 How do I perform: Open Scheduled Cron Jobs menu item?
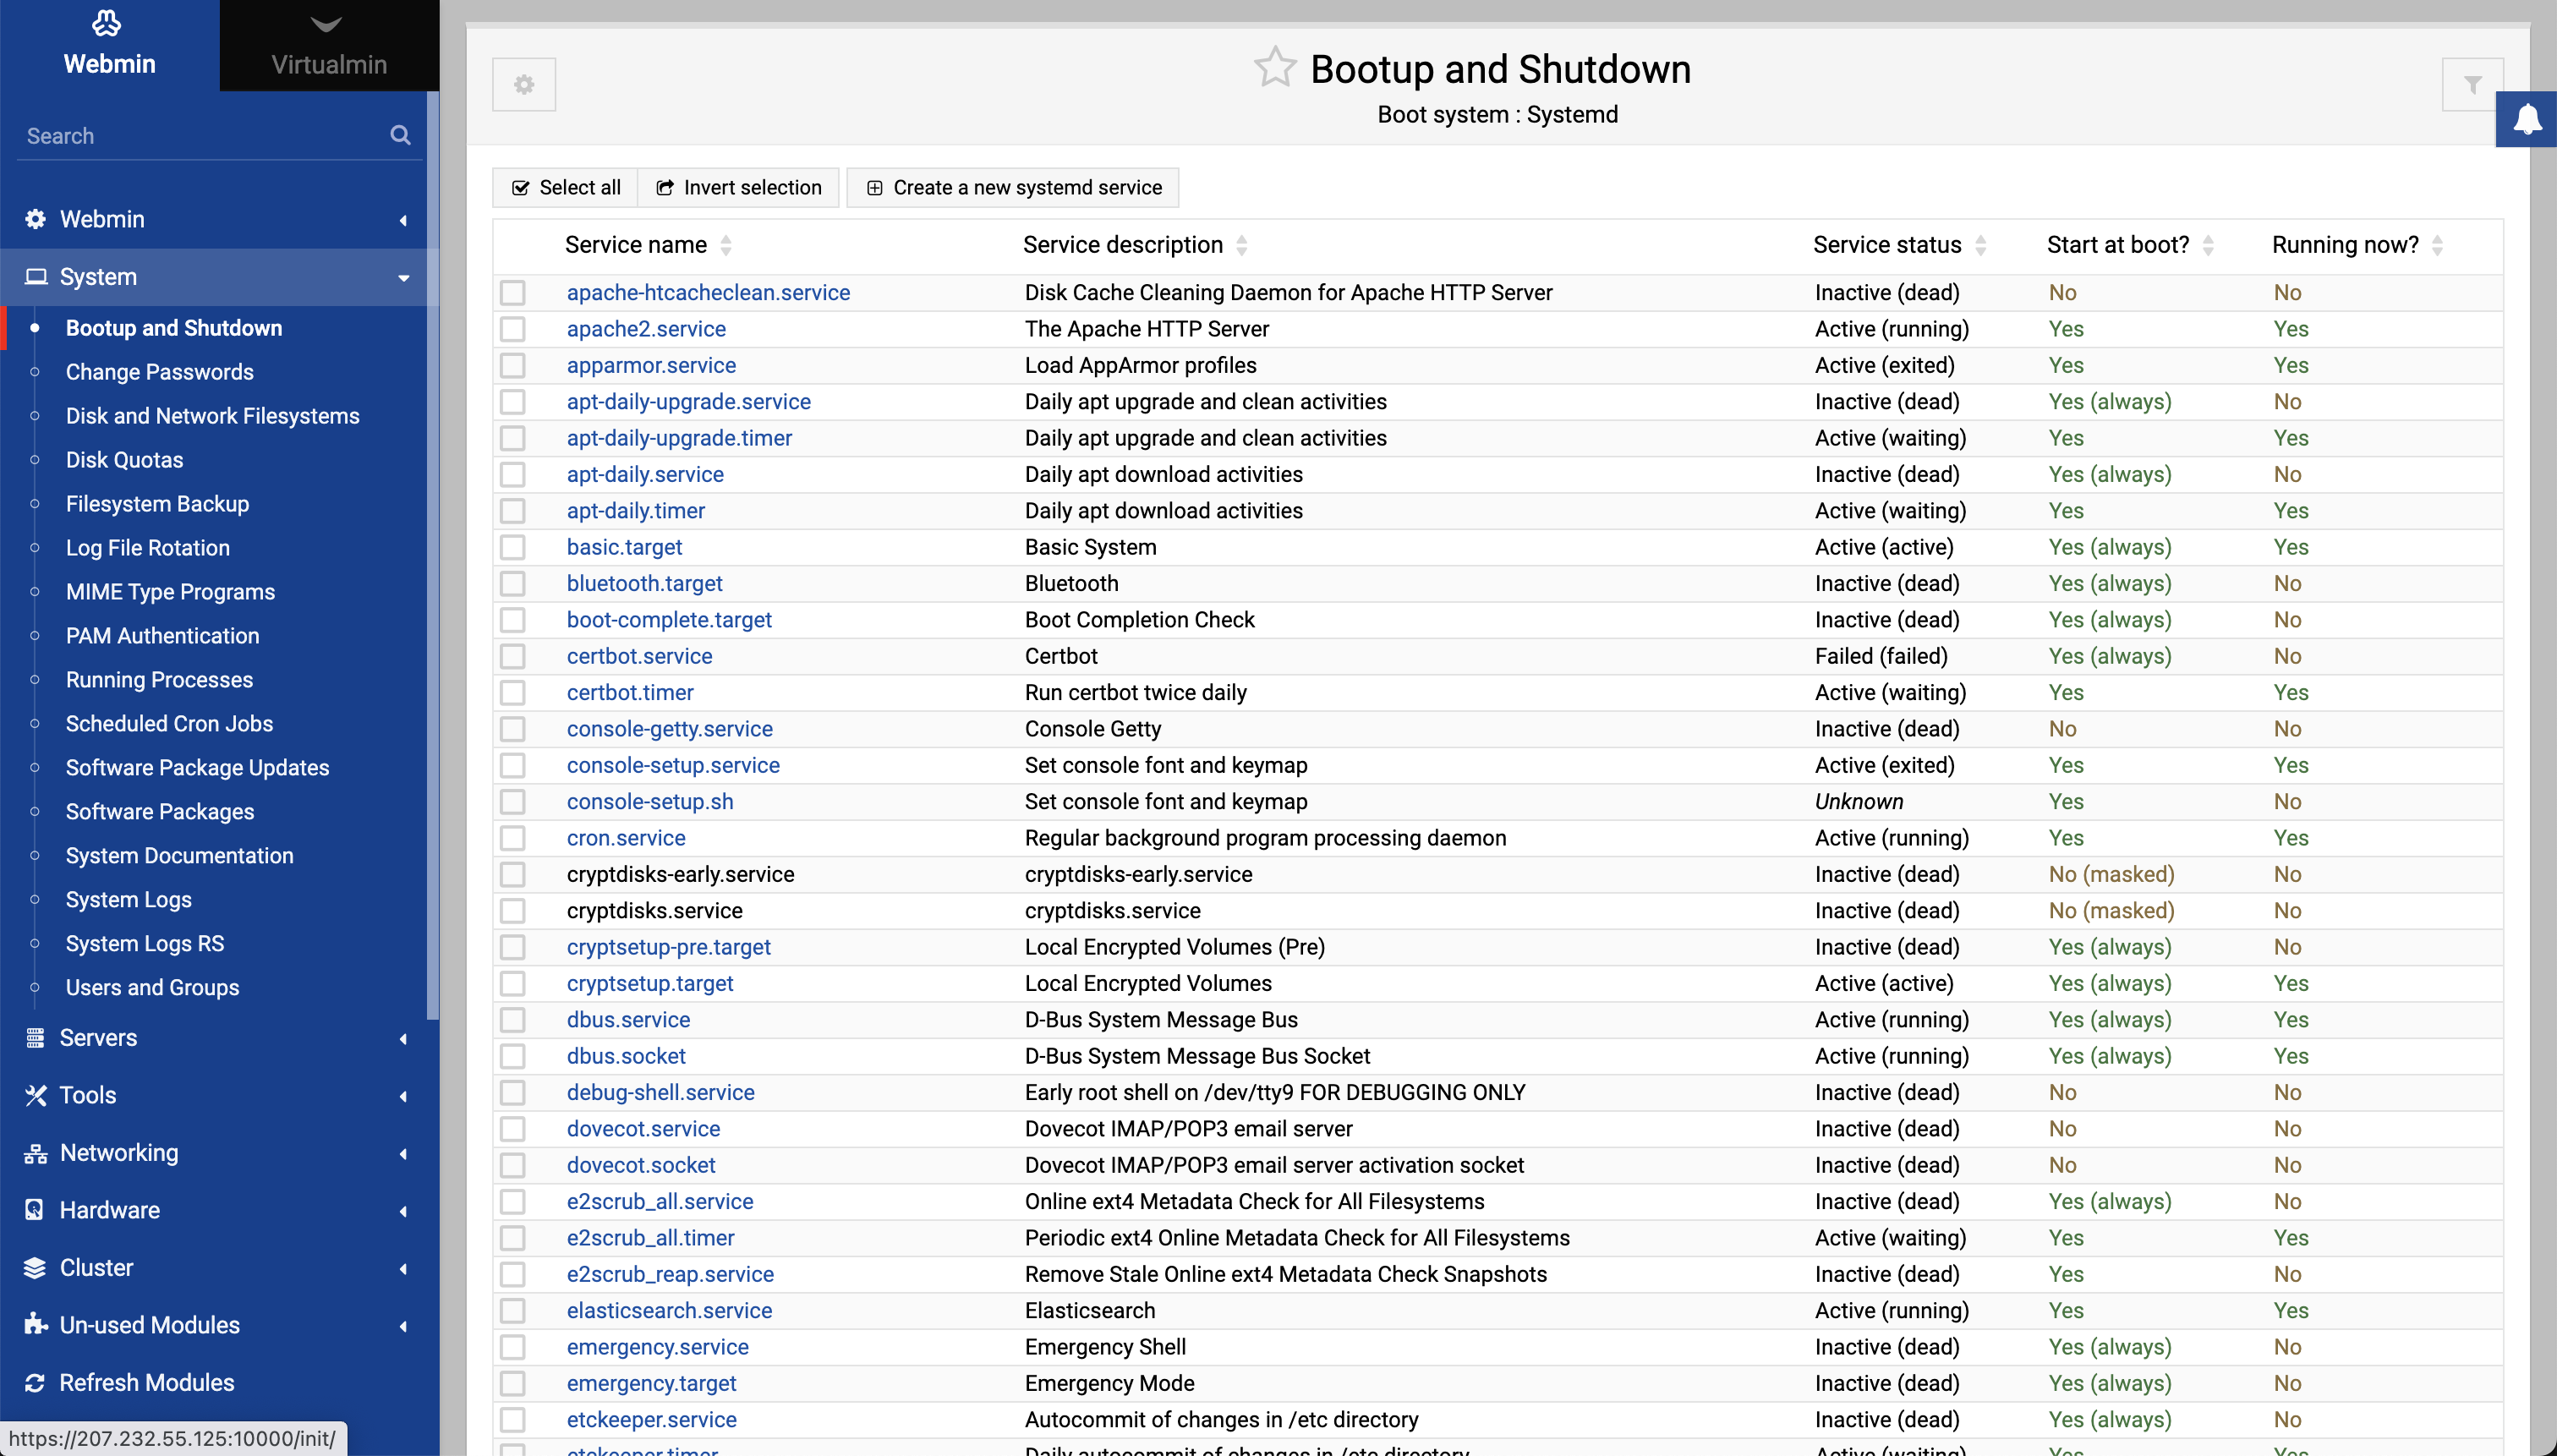[169, 723]
